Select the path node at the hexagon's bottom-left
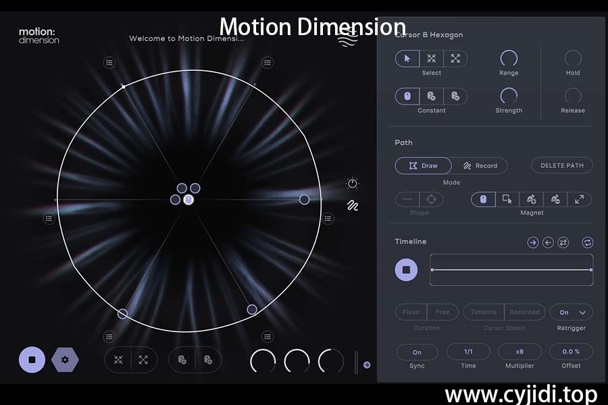This screenshot has width=608, height=405. pos(122,313)
